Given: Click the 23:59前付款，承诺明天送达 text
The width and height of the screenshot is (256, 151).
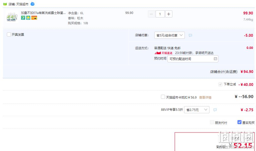Looking at the screenshot, I should pos(194,53).
